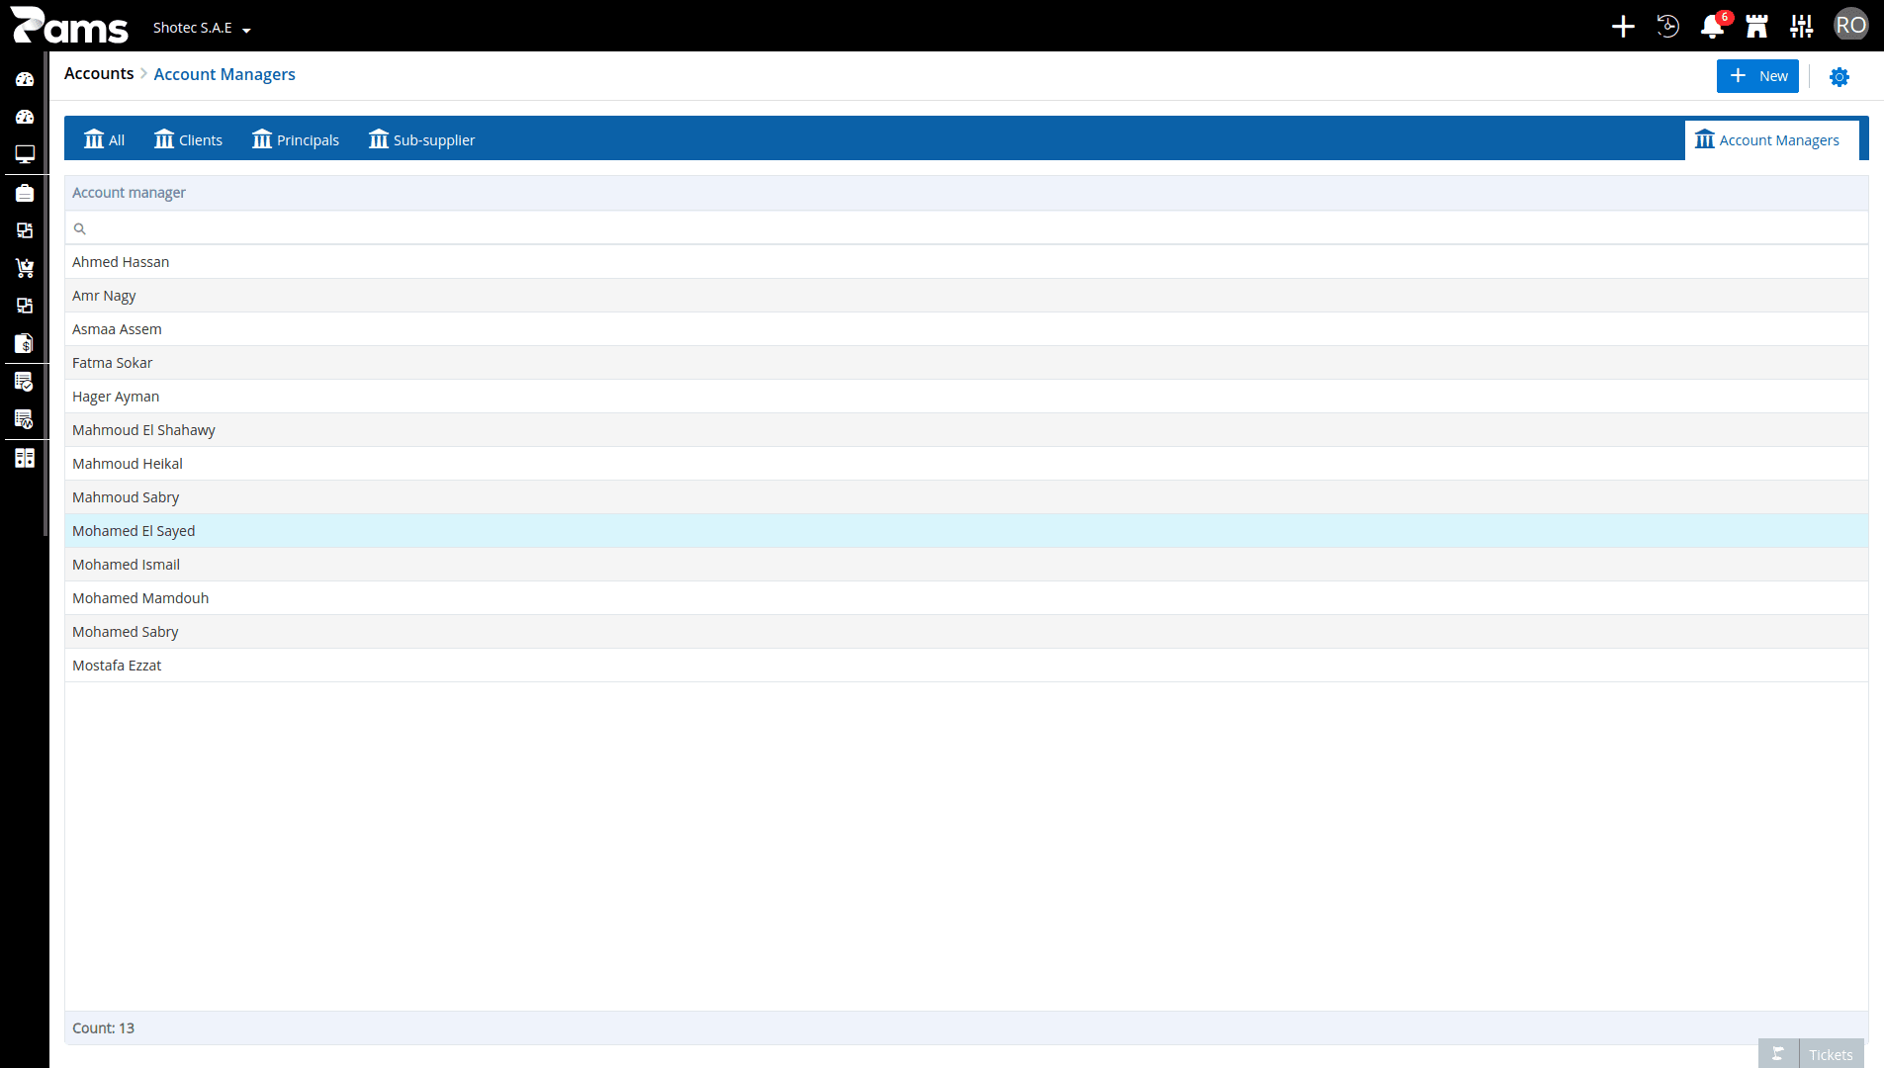Open the history clock icon
Viewport: 1884px width, 1068px height.
(x=1668, y=27)
